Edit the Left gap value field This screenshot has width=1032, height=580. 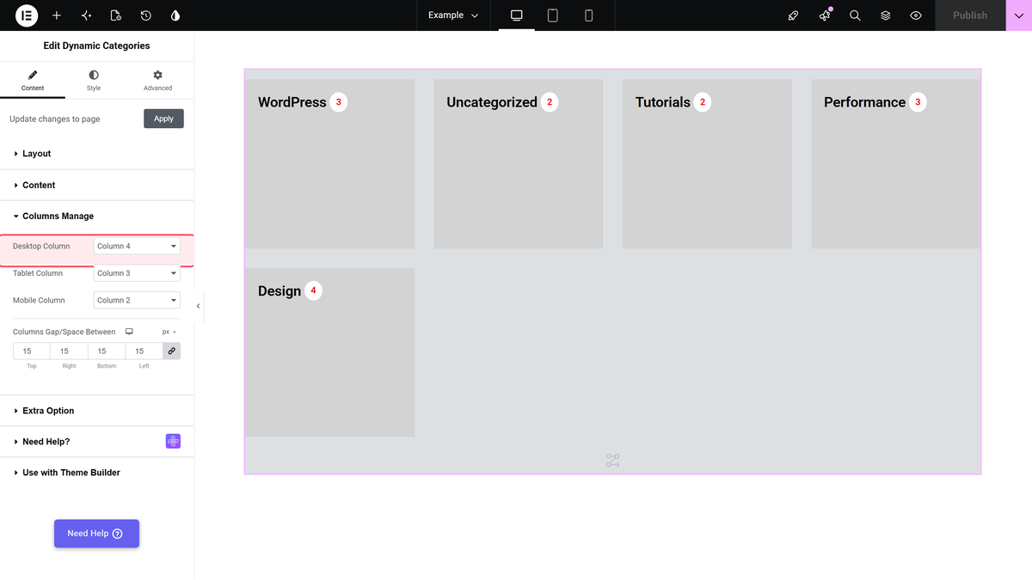click(x=144, y=351)
